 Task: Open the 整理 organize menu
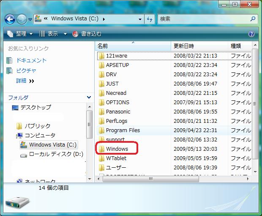coord(19,34)
